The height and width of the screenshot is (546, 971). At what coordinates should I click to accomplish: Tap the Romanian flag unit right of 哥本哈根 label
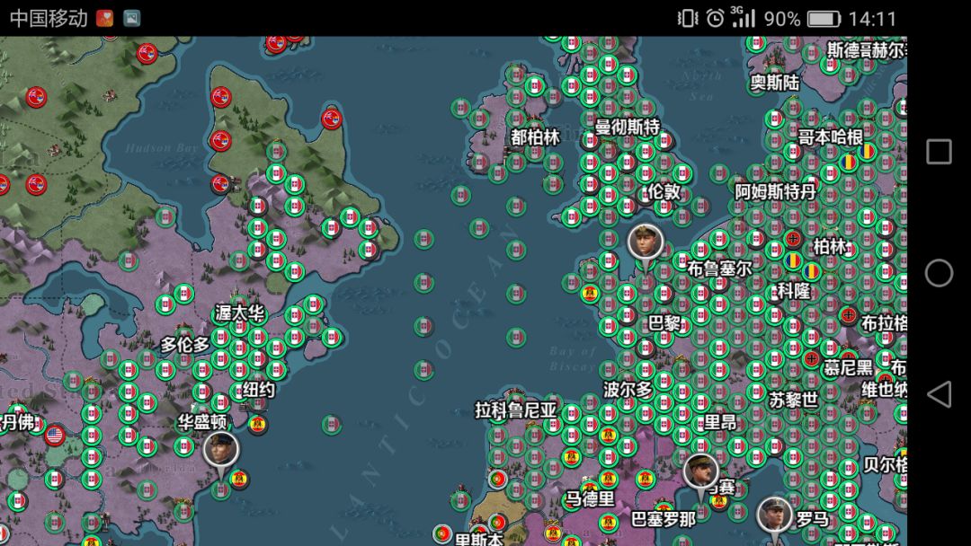pyautogui.click(x=867, y=152)
